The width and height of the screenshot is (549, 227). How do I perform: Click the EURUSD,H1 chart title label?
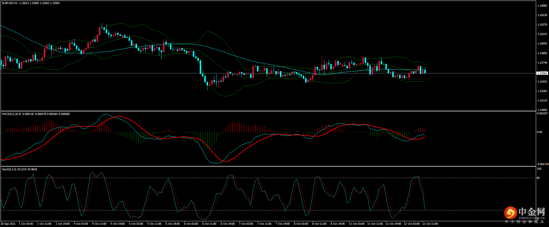[10, 3]
